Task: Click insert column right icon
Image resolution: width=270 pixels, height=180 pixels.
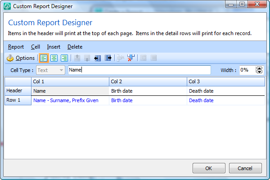Action: pos(108,58)
